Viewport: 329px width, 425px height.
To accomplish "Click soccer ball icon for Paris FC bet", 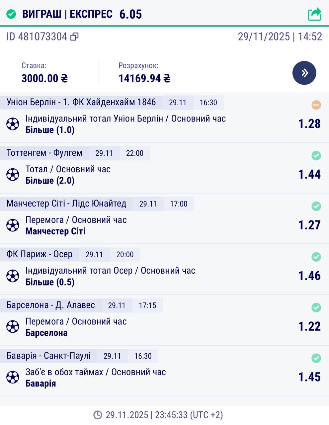I will pos(13,276).
